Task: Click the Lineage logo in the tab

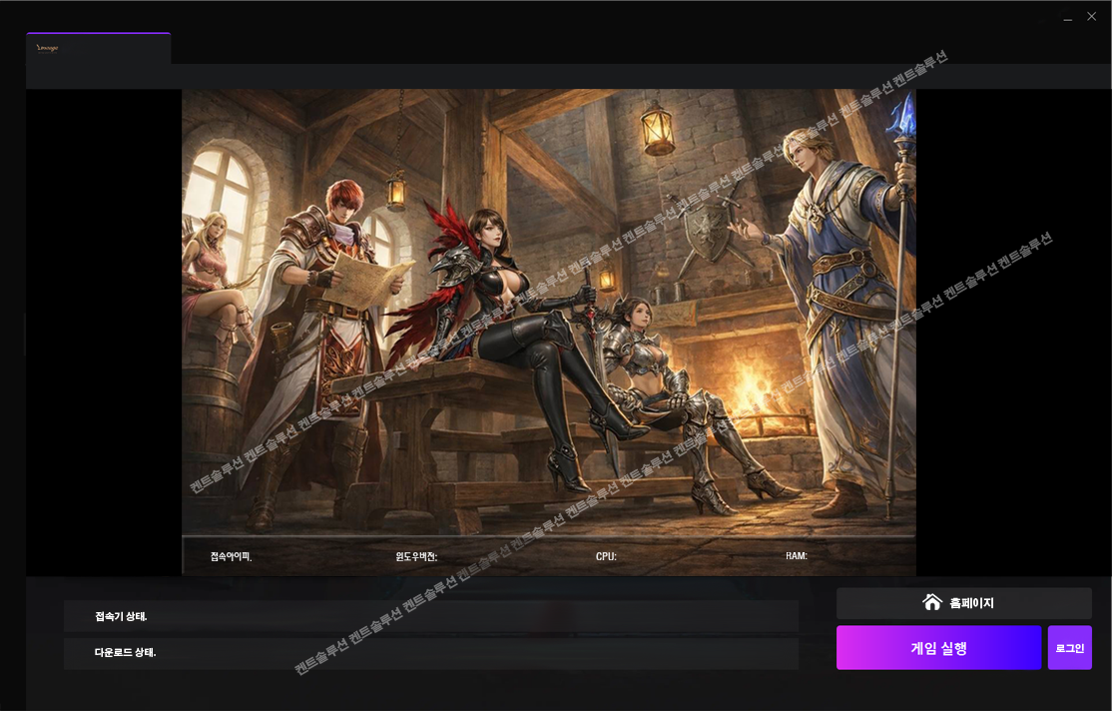Action: (47, 48)
